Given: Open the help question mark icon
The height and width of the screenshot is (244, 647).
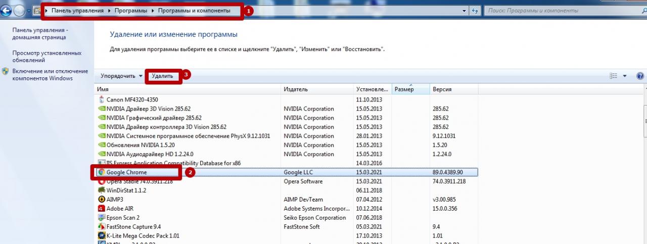Looking at the screenshot, I should [x=640, y=76].
